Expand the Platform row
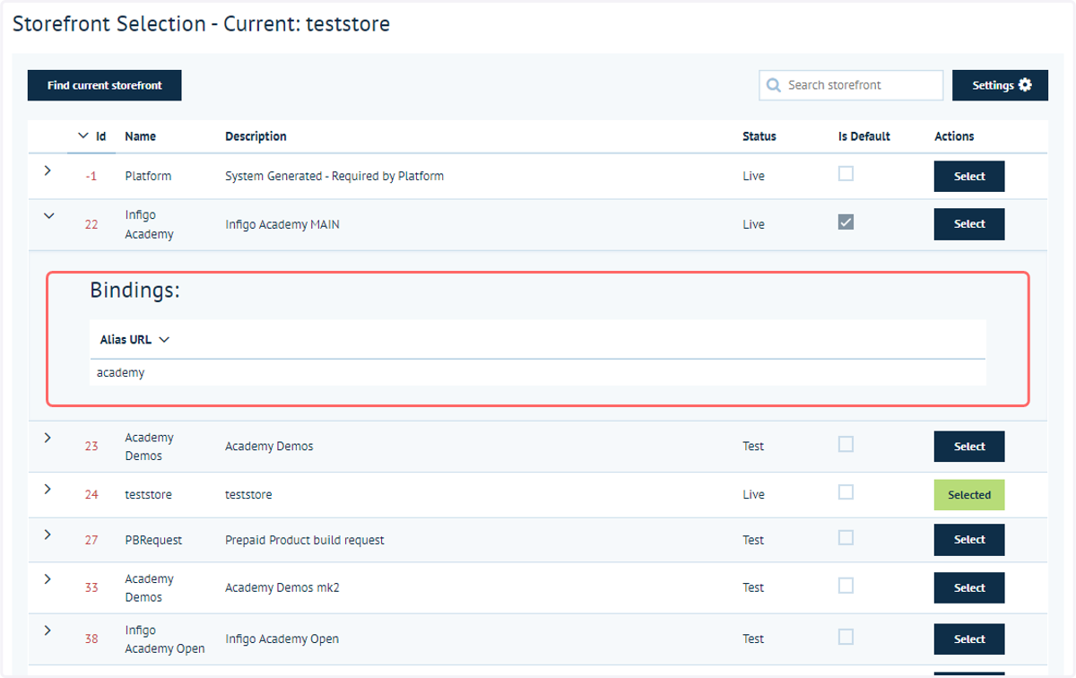 coord(48,169)
